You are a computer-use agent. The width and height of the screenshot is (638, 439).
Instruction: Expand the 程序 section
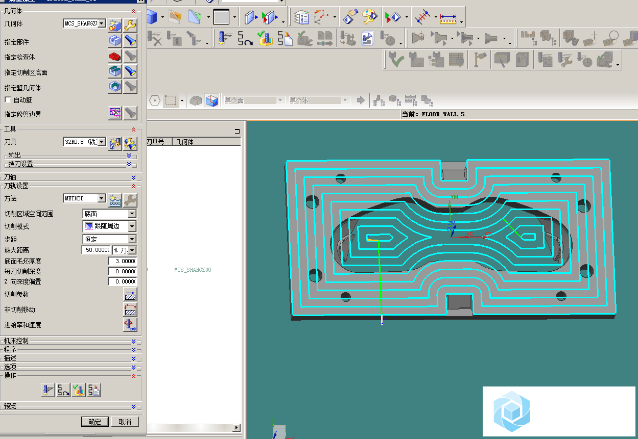tap(133, 349)
